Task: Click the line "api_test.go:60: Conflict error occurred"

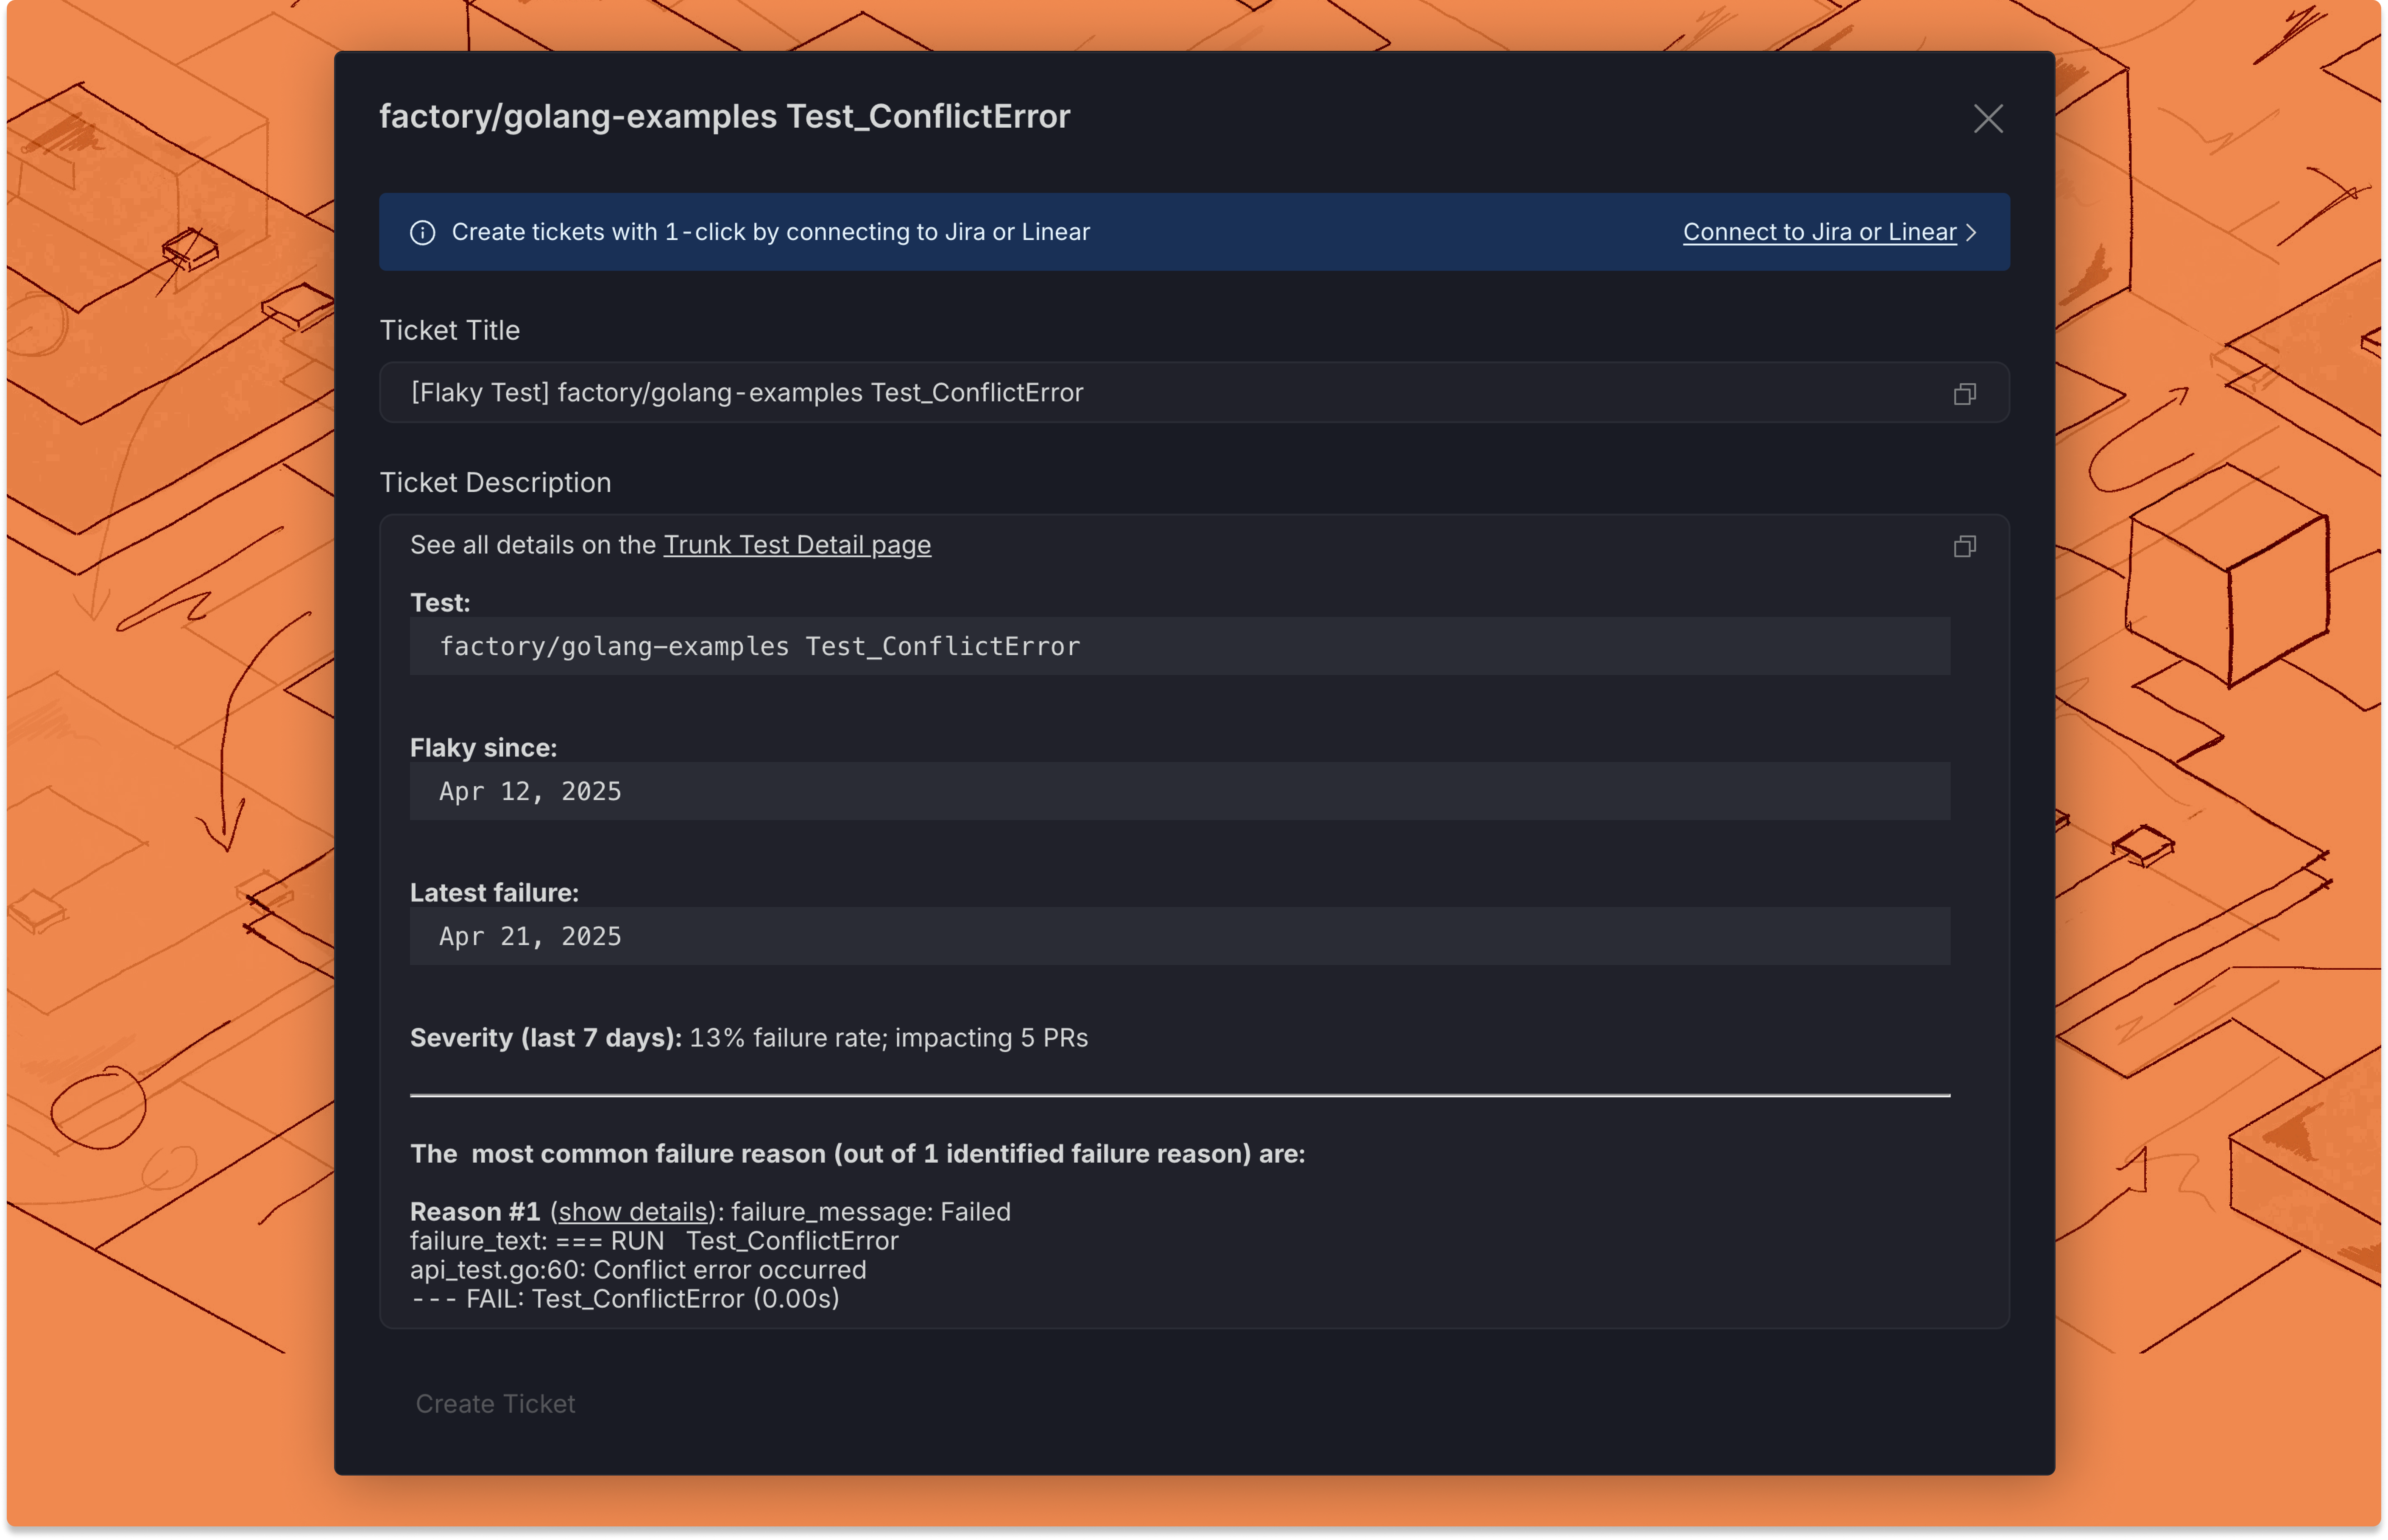Action: tap(638, 1270)
